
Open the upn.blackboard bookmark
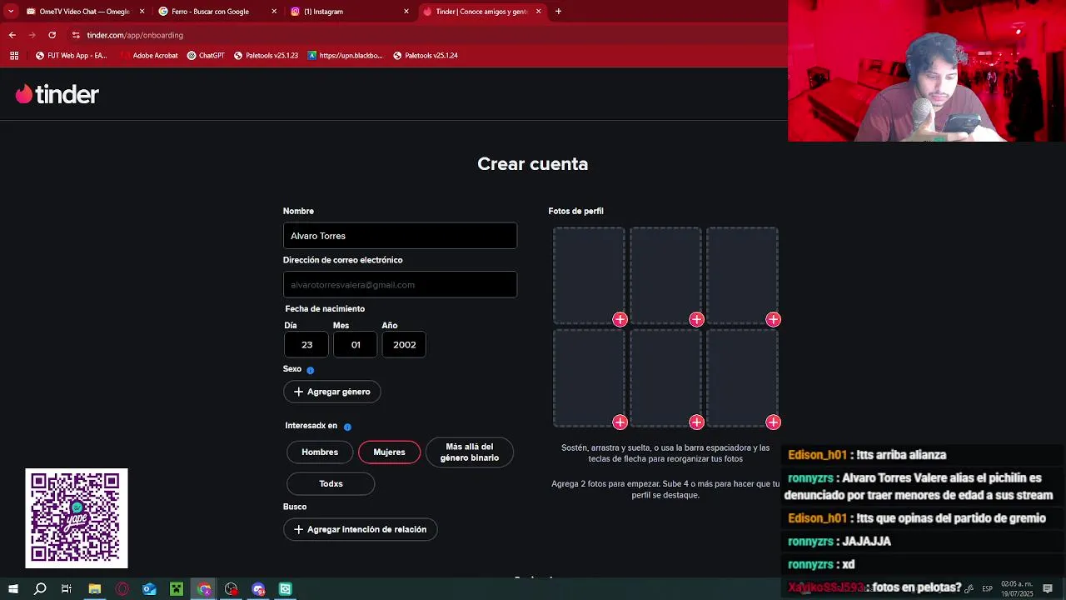click(x=345, y=56)
